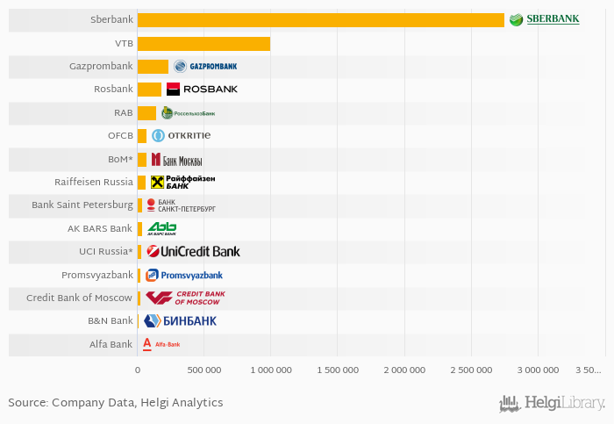Click the 500 000 x-axis tick value
The width and height of the screenshot is (614, 424).
coord(204,370)
